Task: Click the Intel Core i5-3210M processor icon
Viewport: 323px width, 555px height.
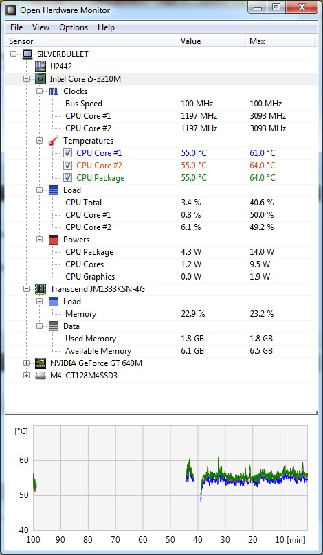Action: (x=41, y=78)
